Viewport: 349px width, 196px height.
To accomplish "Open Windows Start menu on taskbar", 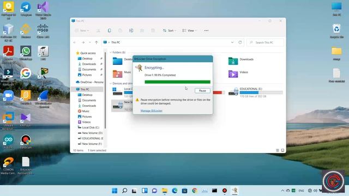I will click(x=115, y=191).
